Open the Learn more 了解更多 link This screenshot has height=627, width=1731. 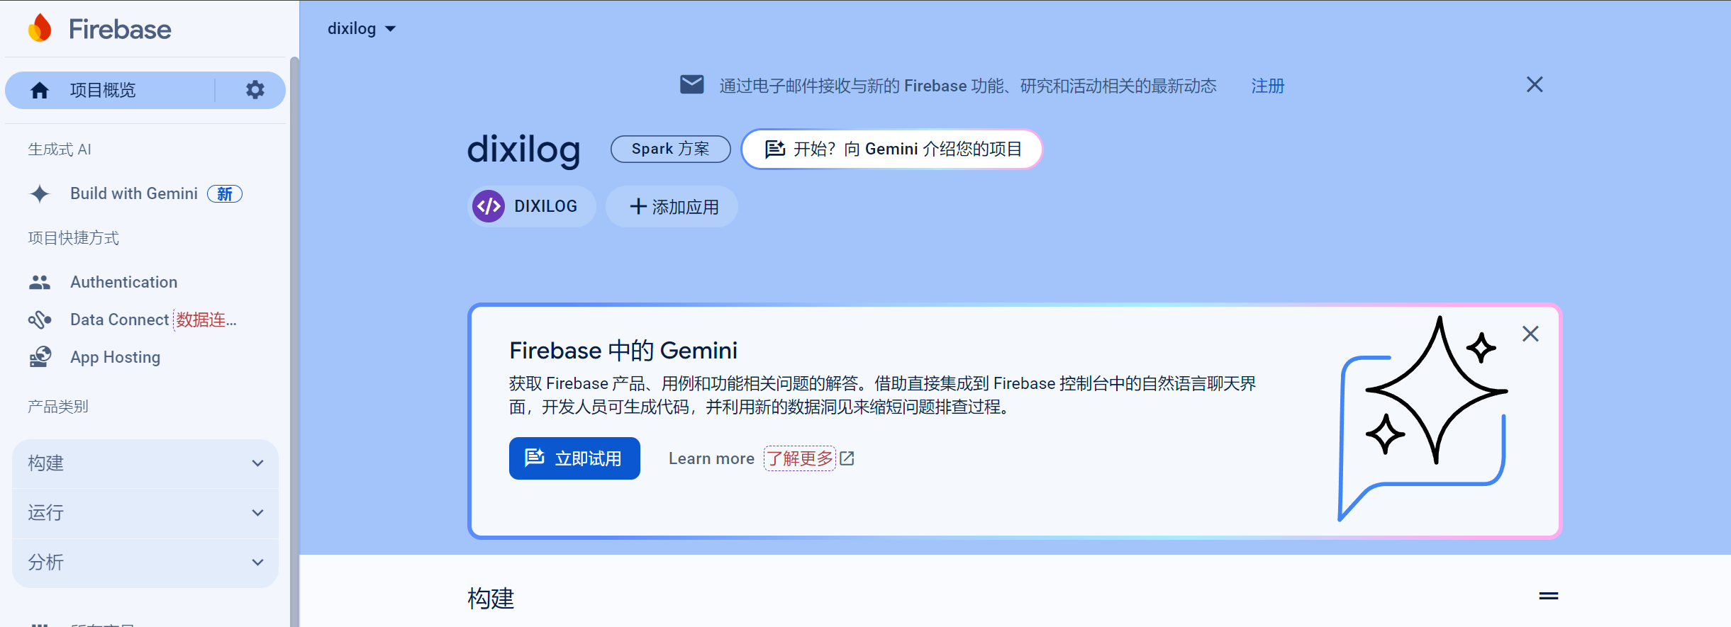[x=761, y=458]
